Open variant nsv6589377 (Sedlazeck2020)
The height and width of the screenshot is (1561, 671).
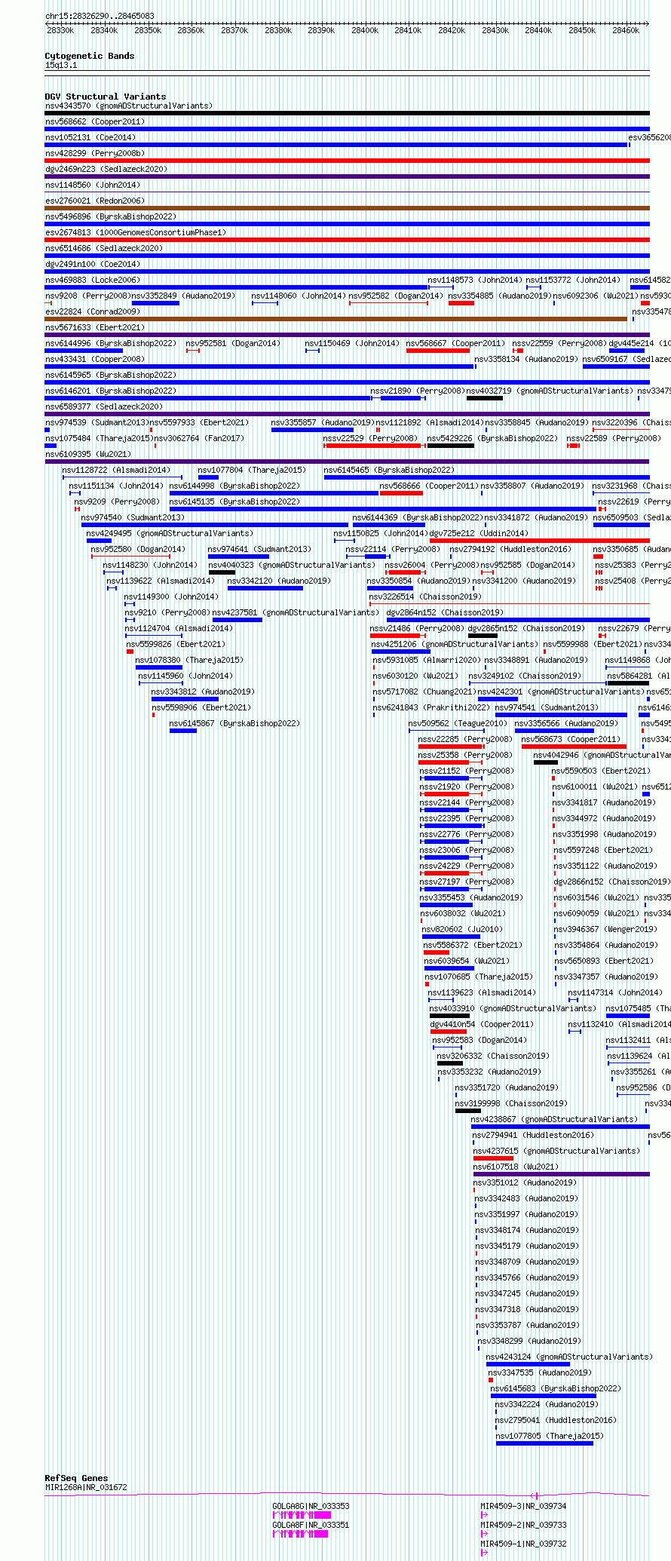104,406
